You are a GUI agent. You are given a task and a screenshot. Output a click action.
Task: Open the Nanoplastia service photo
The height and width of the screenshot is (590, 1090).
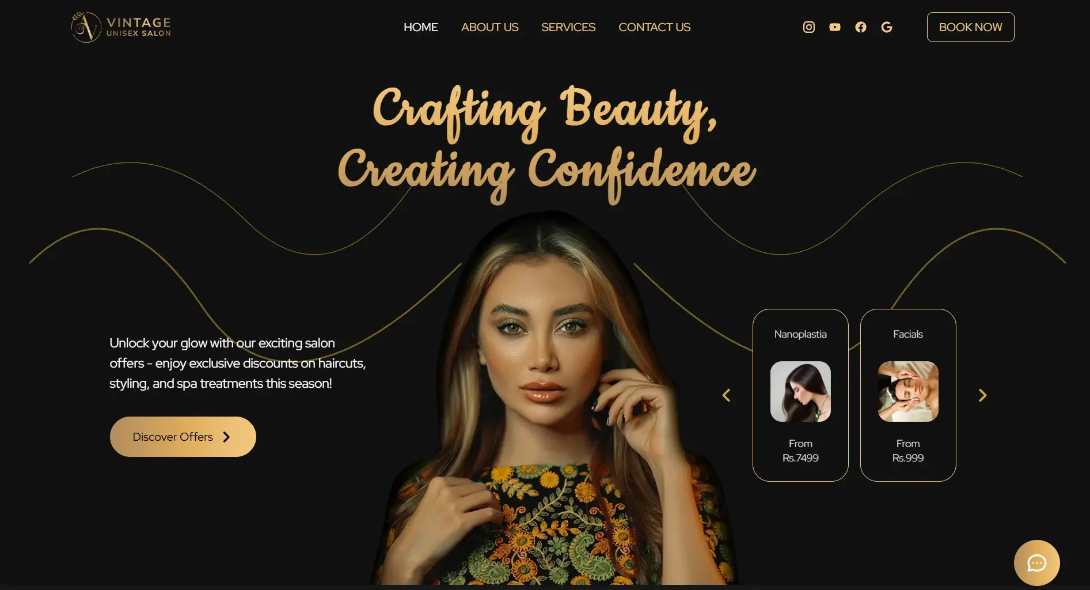click(800, 391)
